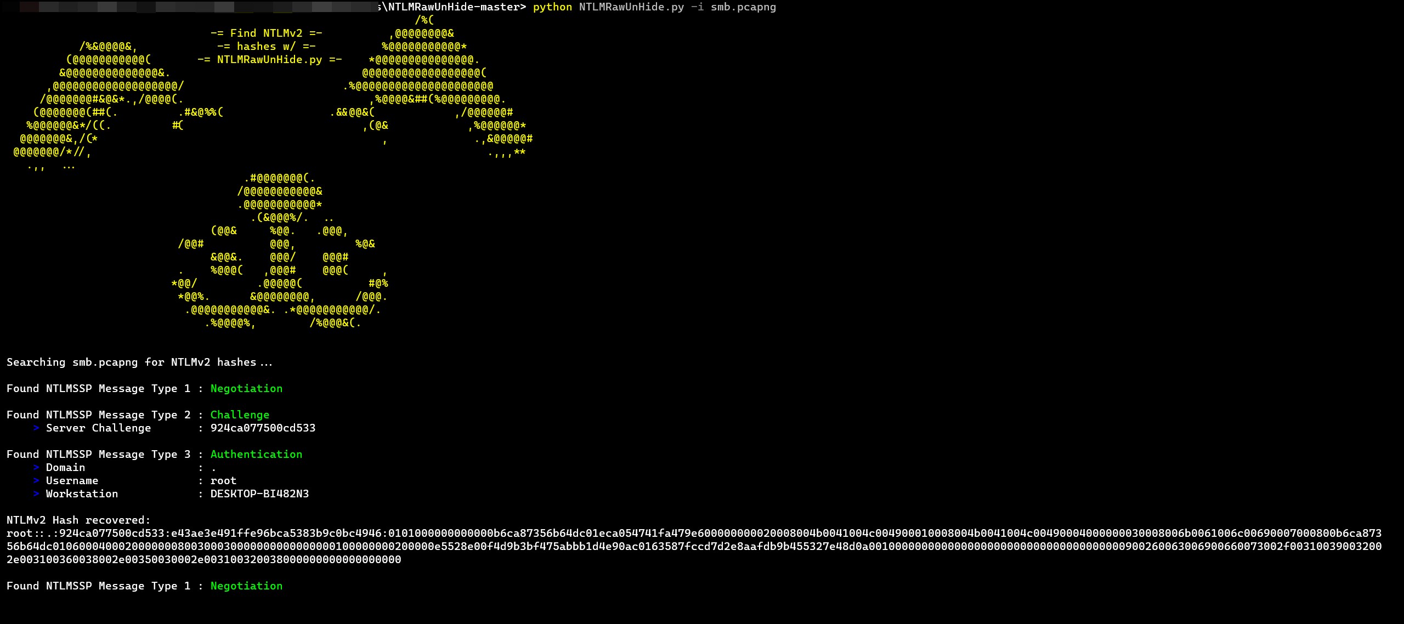Click the 'NTLMv2 Hash recovered:' label

pyautogui.click(x=78, y=520)
